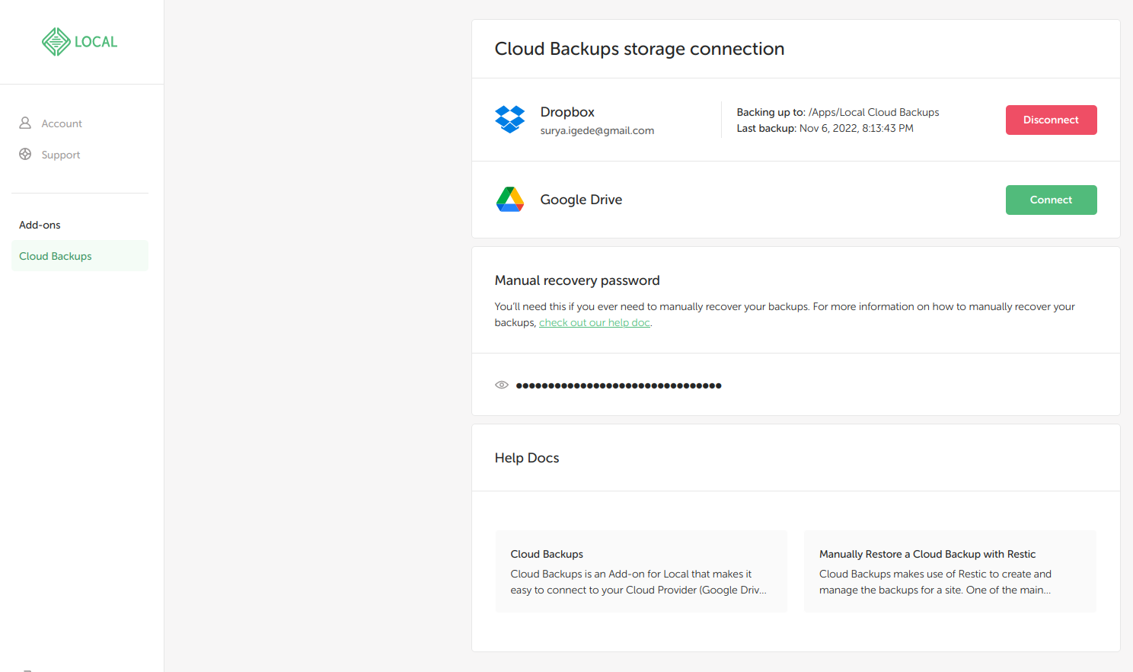Open the Account page label
1133x672 pixels.
pyautogui.click(x=62, y=123)
